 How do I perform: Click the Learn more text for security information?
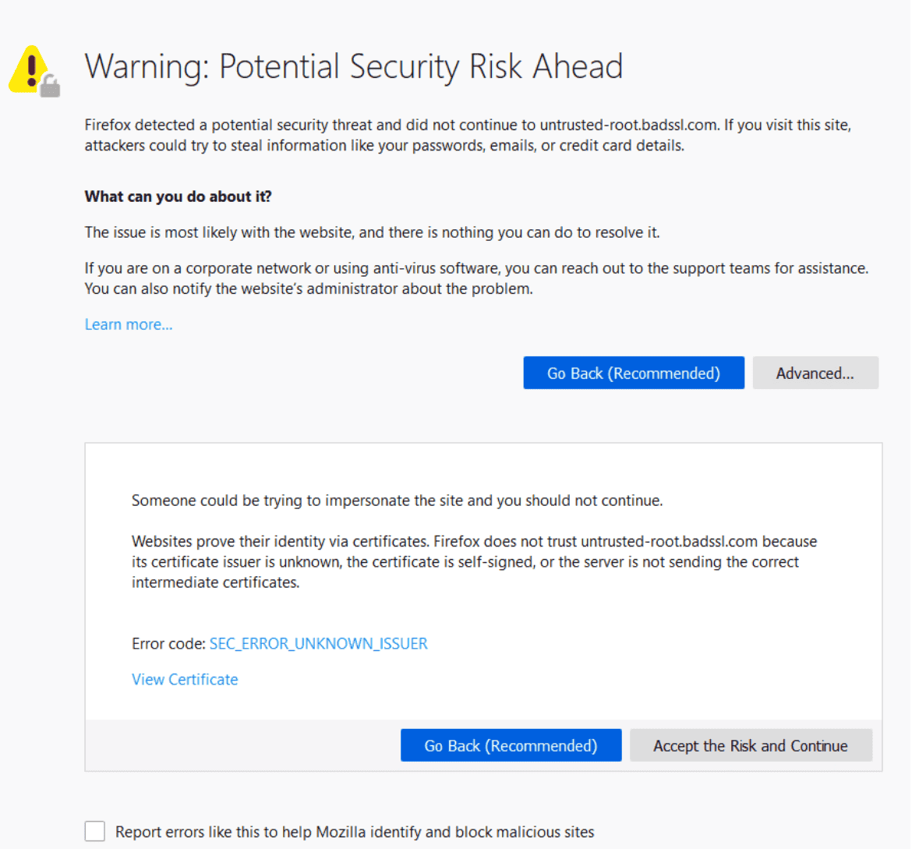click(x=128, y=324)
